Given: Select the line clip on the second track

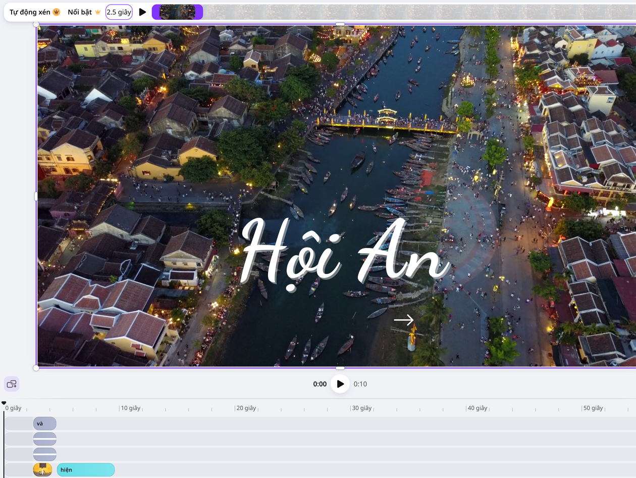Looking at the screenshot, I should [45, 439].
